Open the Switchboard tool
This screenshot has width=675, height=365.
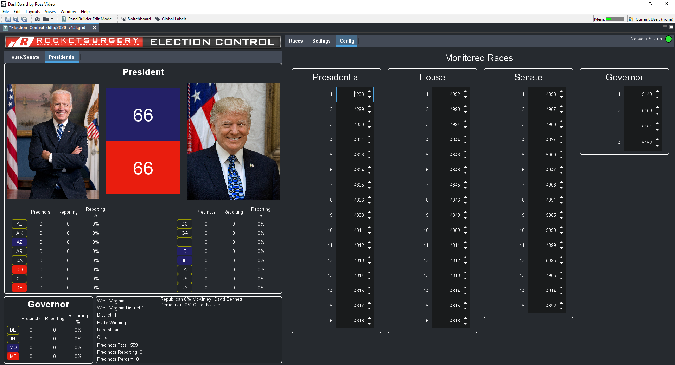(x=136, y=19)
